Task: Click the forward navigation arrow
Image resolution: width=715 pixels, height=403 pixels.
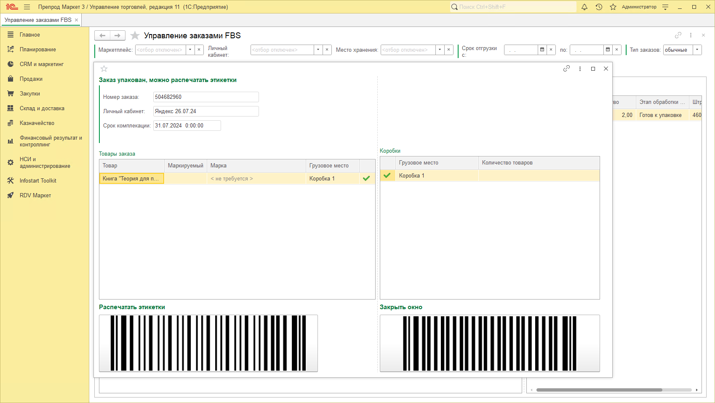Action: point(117,36)
